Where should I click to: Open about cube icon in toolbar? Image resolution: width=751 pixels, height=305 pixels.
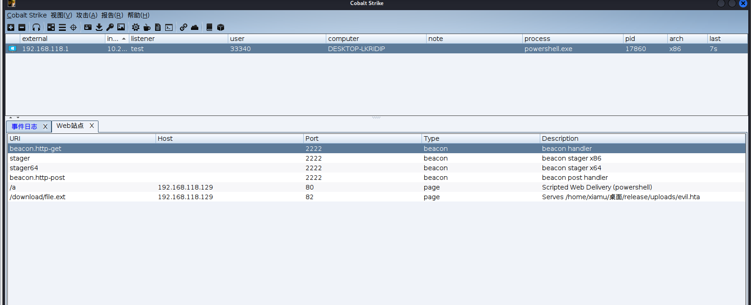[220, 28]
